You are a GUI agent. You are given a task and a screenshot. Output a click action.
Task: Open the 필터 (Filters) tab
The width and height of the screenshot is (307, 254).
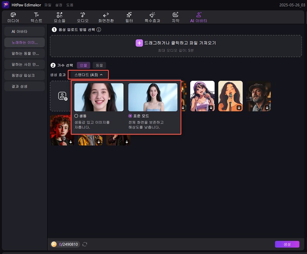pyautogui.click(x=129, y=17)
